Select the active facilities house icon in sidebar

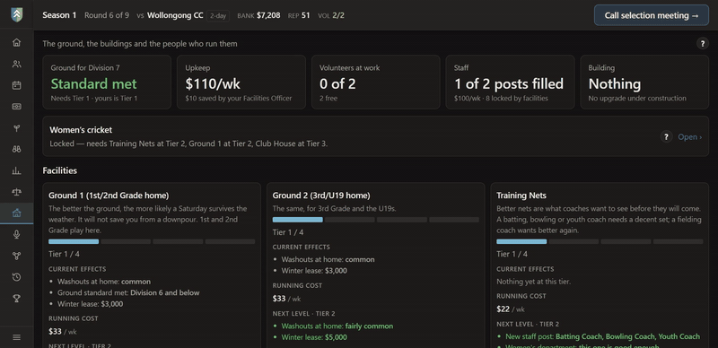[16, 213]
